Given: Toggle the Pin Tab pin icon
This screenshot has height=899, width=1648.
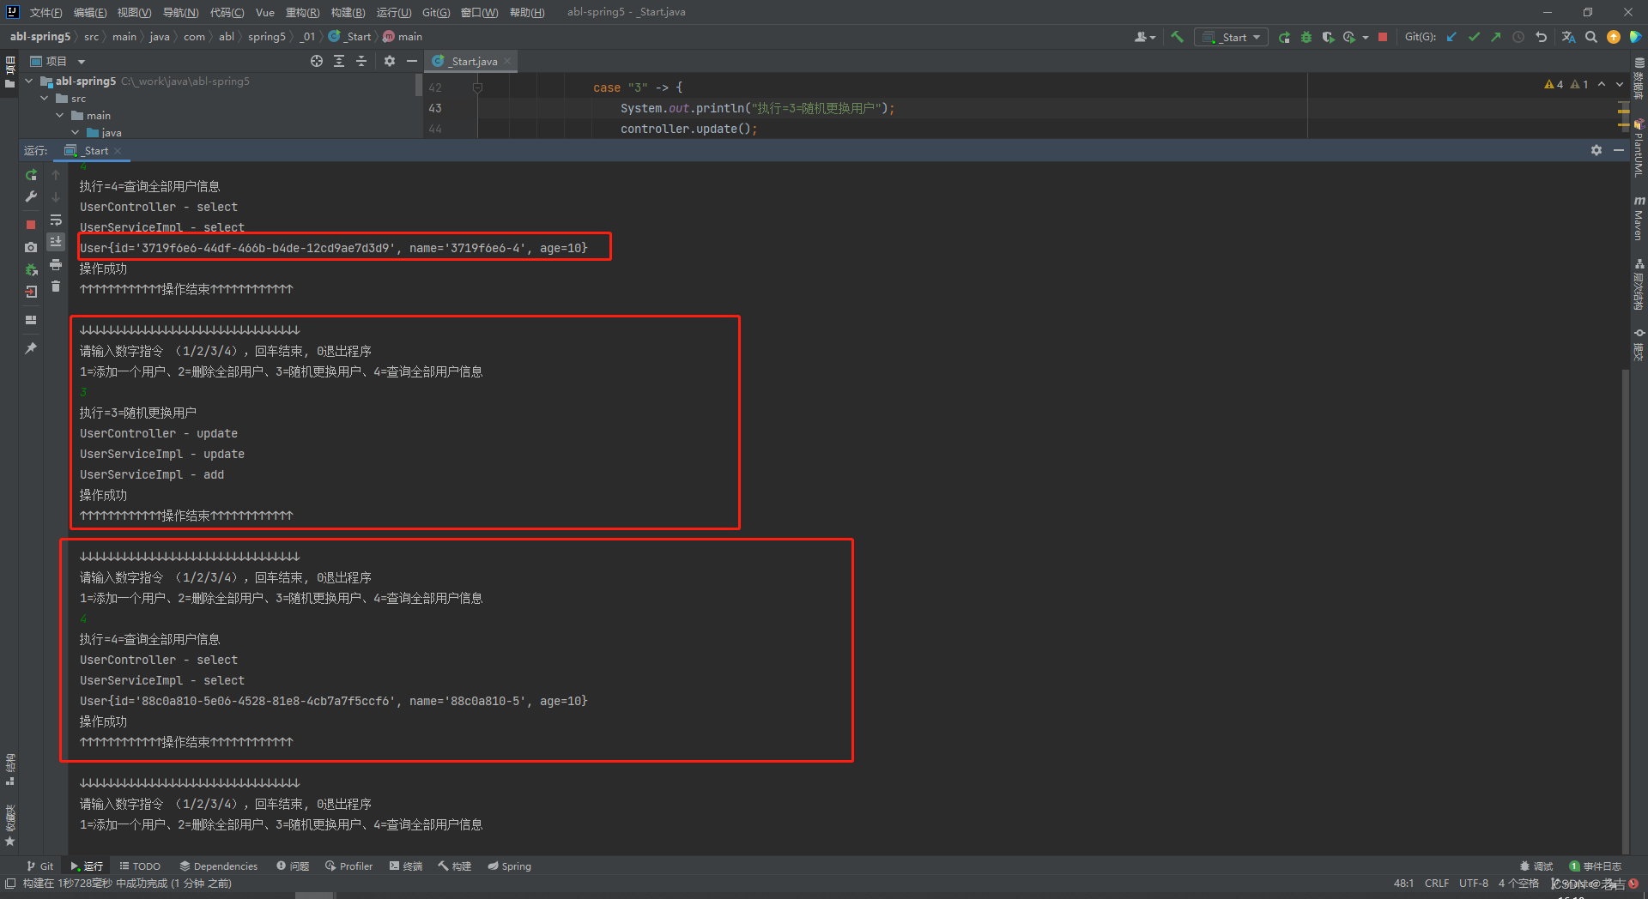Looking at the screenshot, I should [31, 348].
